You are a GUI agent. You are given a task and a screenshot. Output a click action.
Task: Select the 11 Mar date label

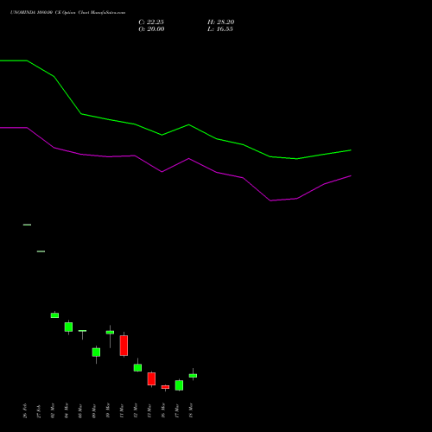click(x=122, y=410)
